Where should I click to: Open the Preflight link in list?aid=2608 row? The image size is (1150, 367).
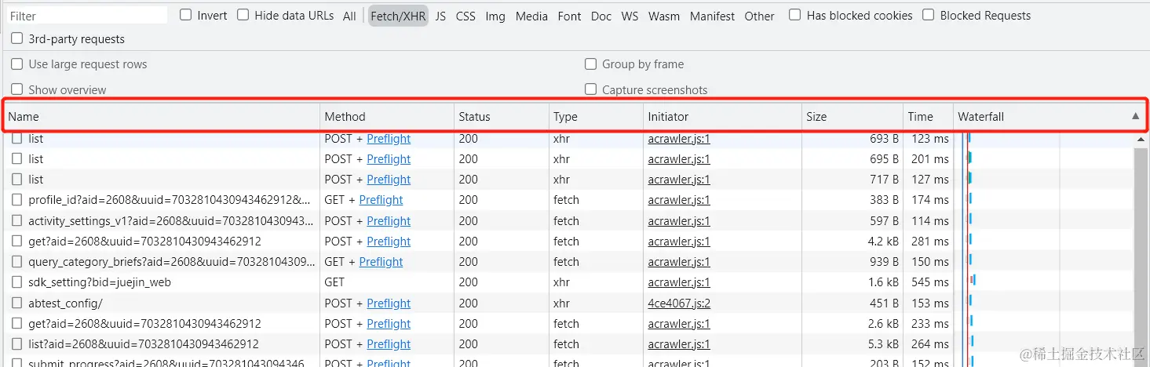pyautogui.click(x=389, y=343)
